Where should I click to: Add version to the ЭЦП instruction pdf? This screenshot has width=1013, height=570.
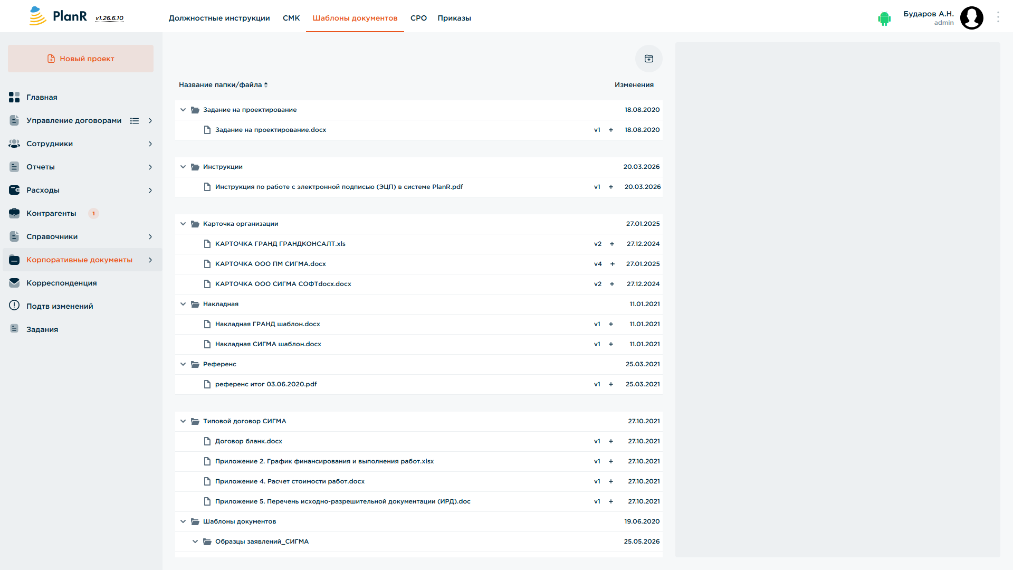click(x=611, y=187)
